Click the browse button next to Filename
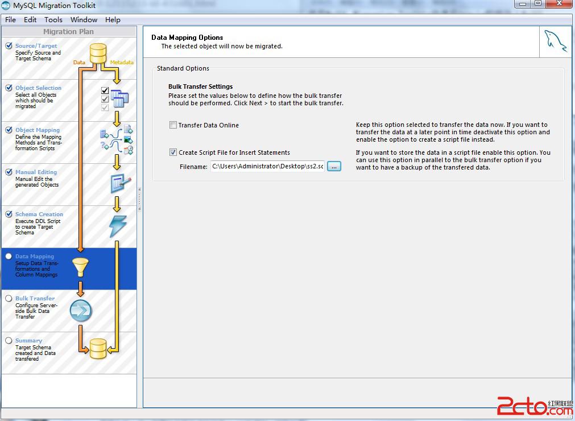 click(x=334, y=167)
